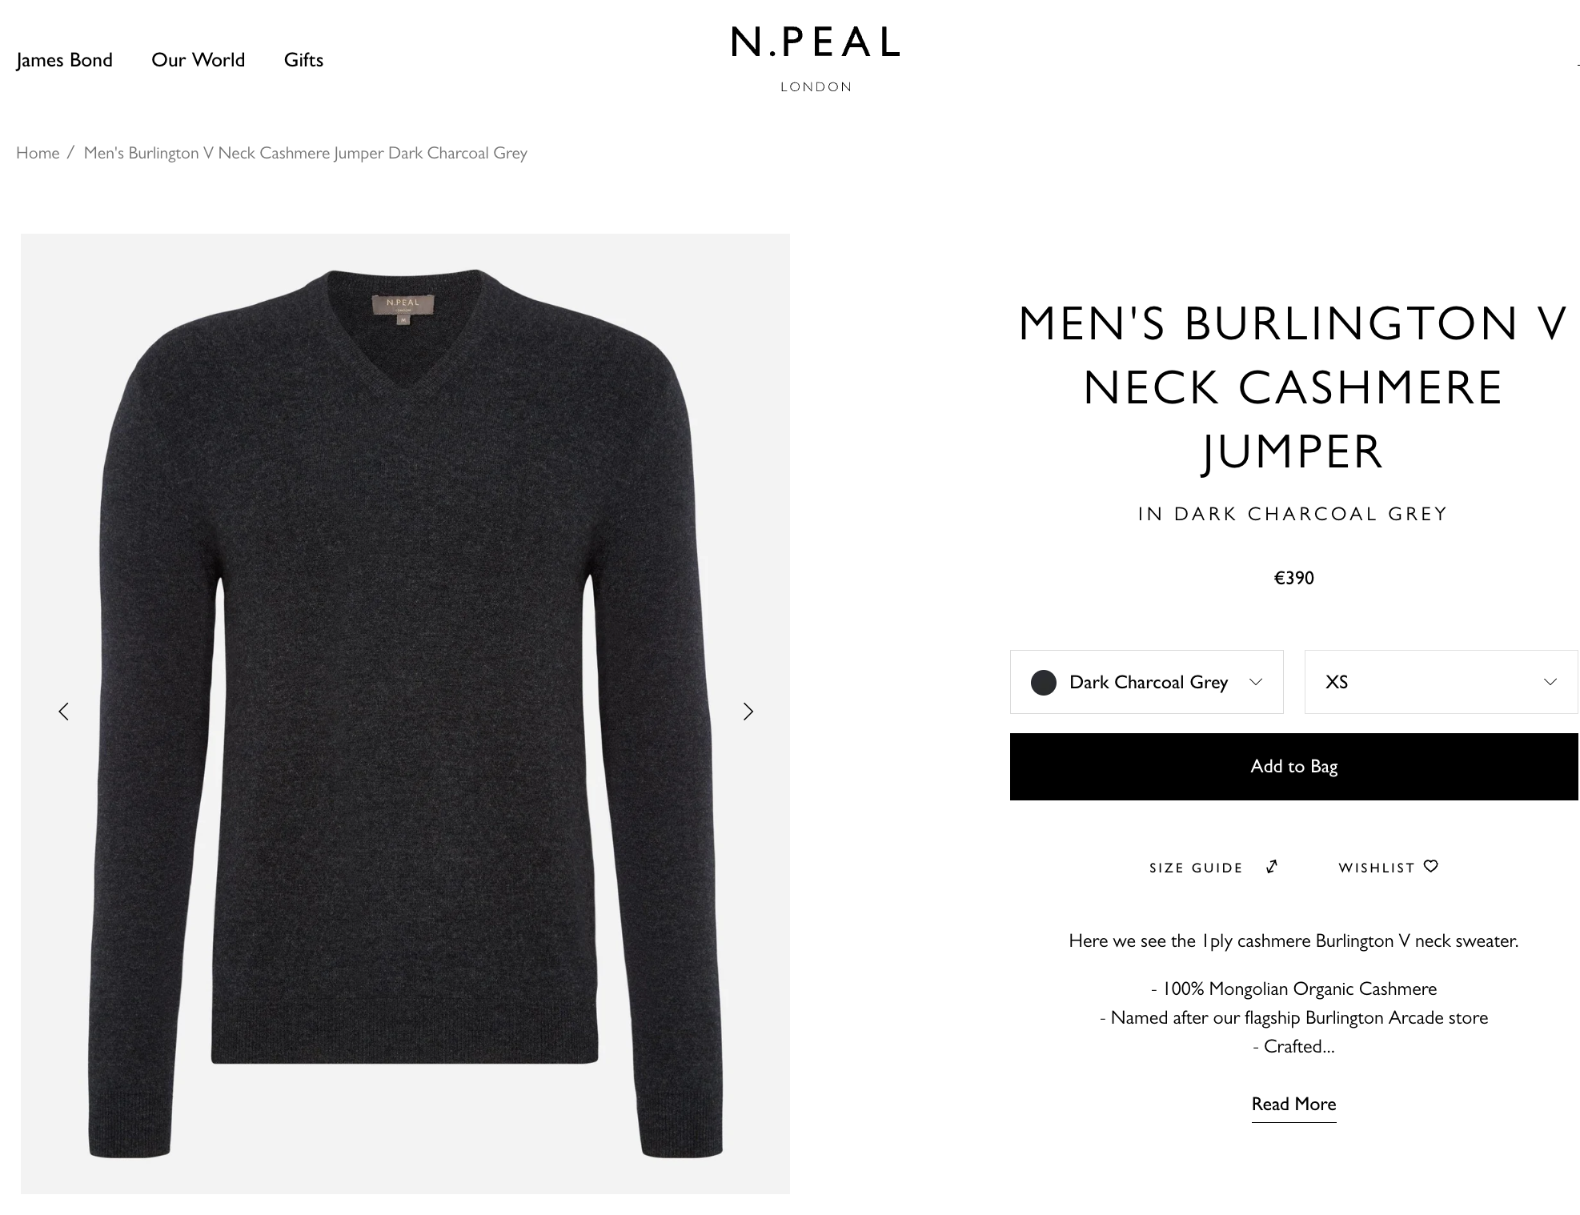This screenshot has width=1580, height=1215.
Task: Go to the N.Peal London logo homepage
Action: 816,58
